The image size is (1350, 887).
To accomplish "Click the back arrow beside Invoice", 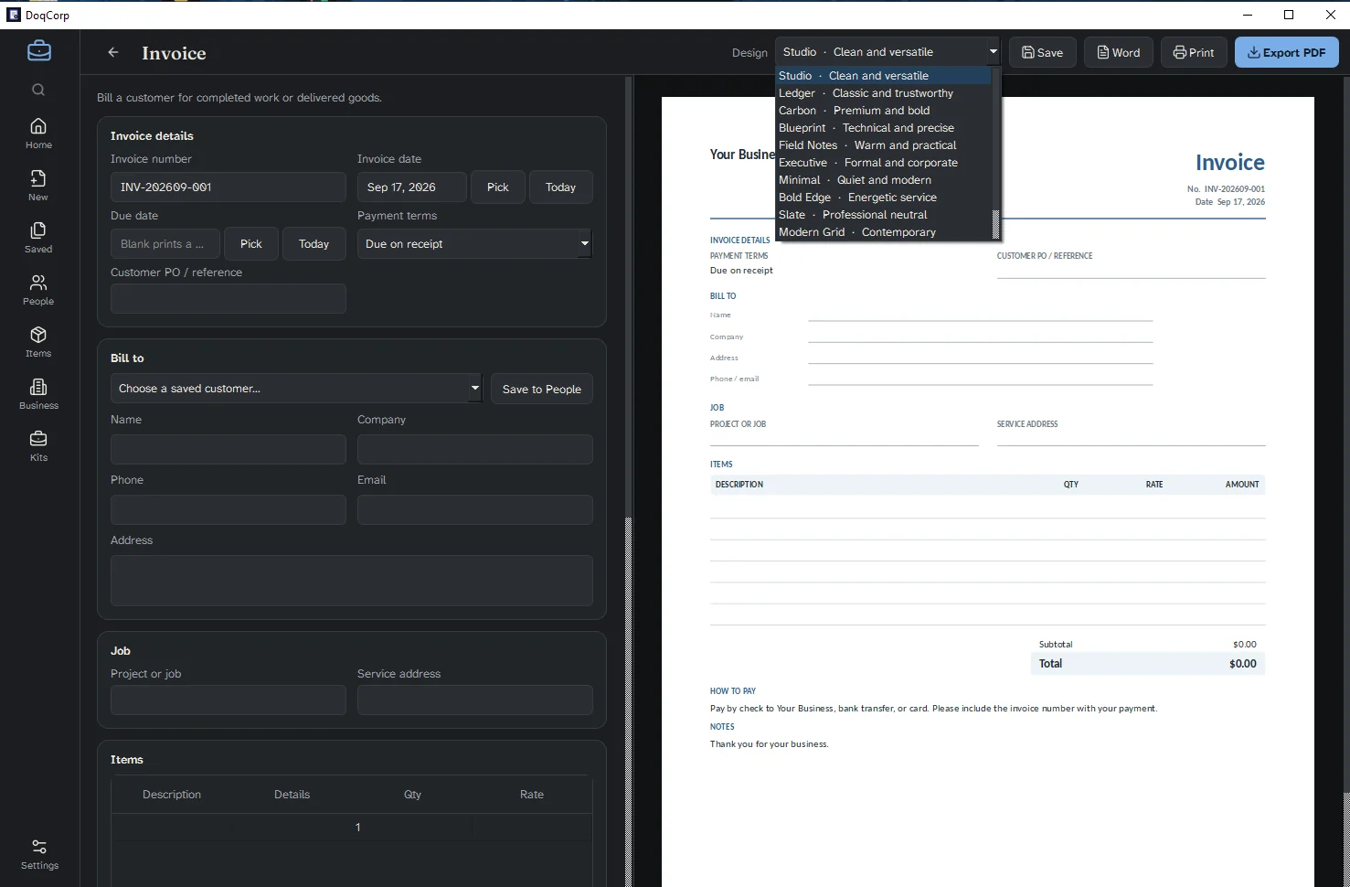I will (x=113, y=53).
